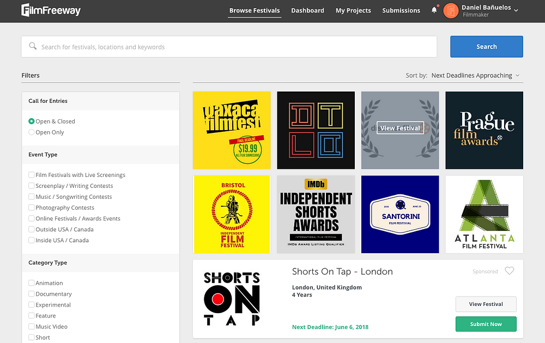Viewport: 545px width, 343px height.
Task: Check Online Festivals / Awards Events
Action: 31,218
